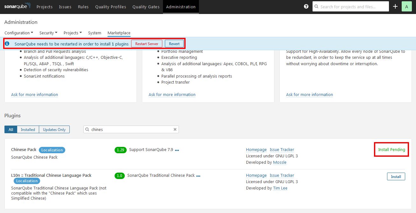The image size is (416, 213).
Task: Click the SonarQube logo
Action: pyautogui.click(x=18, y=6)
